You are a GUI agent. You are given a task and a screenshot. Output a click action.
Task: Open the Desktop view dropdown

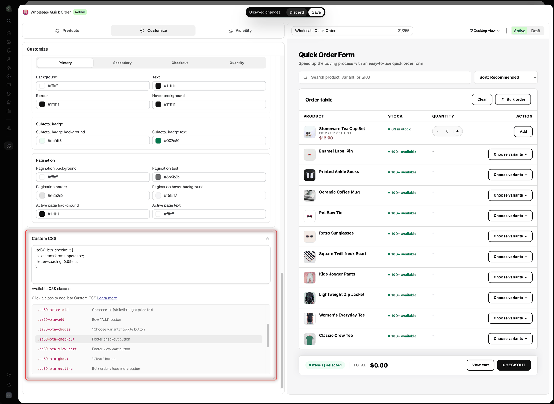[x=484, y=31]
